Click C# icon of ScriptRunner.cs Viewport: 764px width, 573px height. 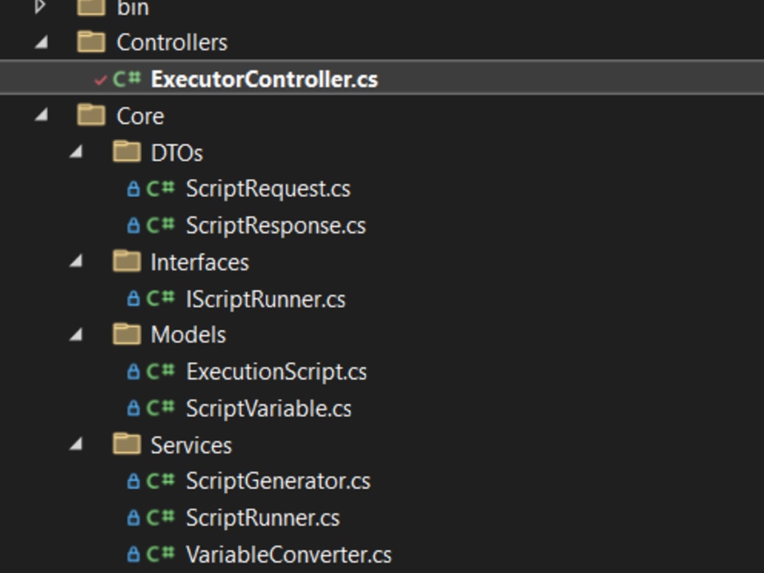(x=160, y=517)
